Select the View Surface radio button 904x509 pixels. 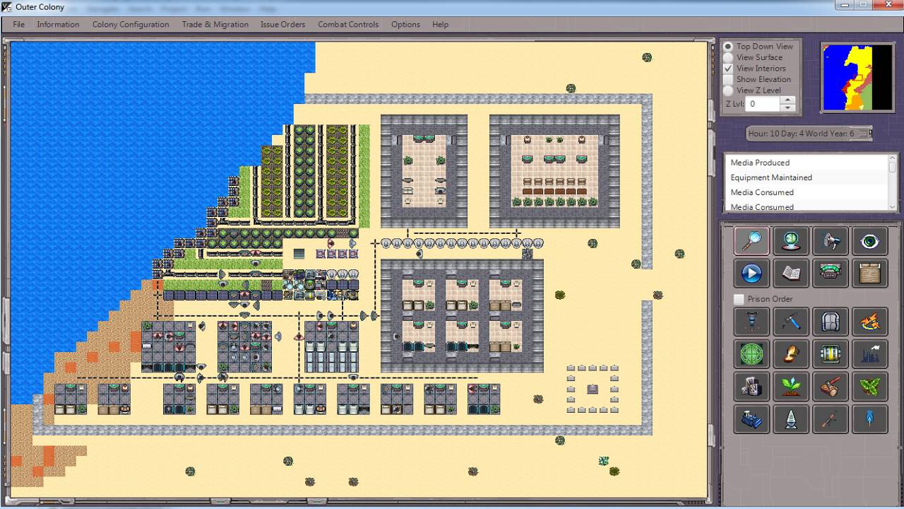pos(728,57)
